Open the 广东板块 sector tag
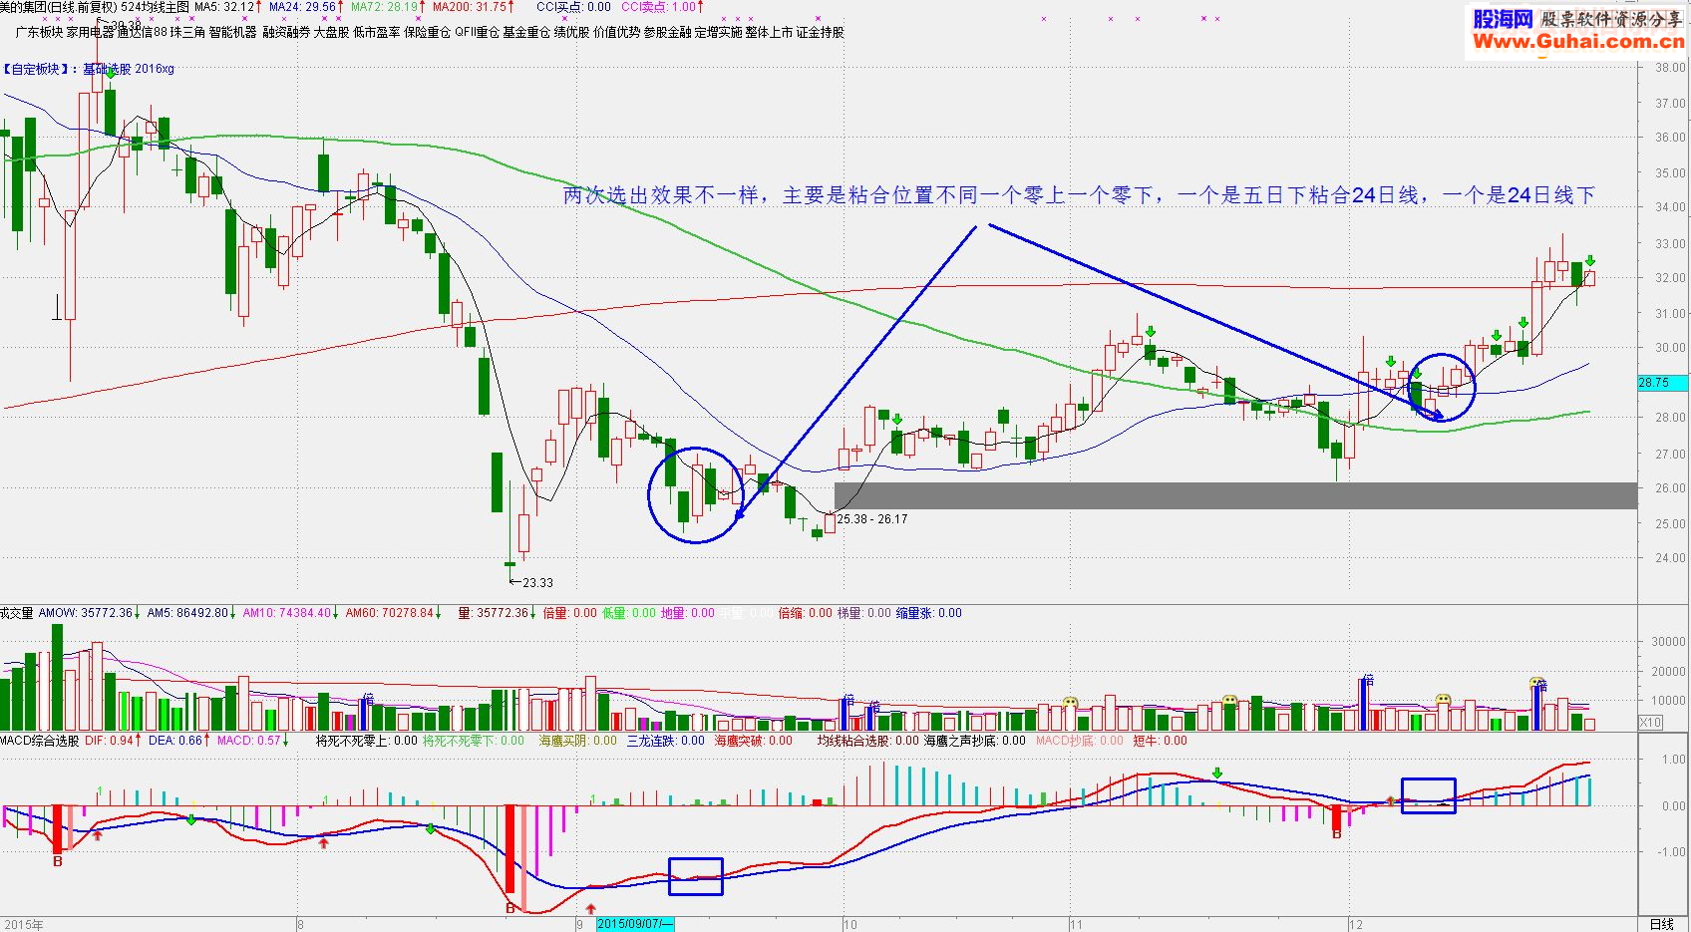The image size is (1691, 932). (40, 32)
